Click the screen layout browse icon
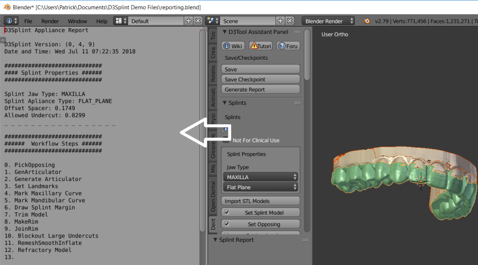The width and height of the screenshot is (478, 265). point(120,21)
